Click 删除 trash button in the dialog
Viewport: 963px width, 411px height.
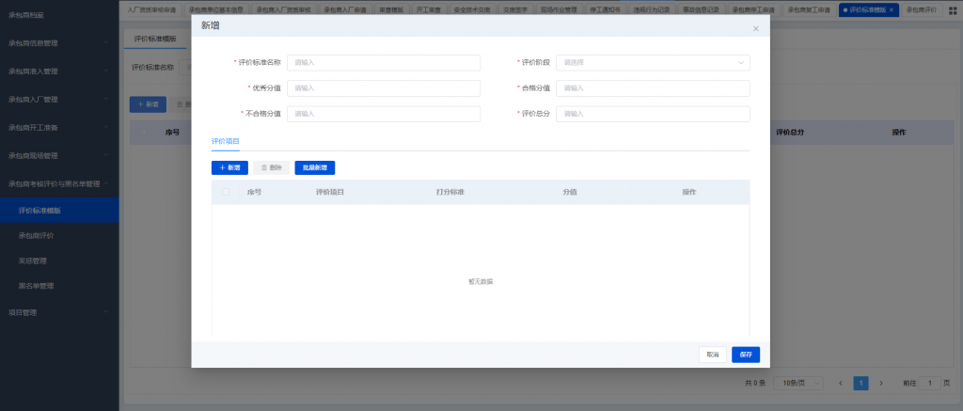(271, 167)
